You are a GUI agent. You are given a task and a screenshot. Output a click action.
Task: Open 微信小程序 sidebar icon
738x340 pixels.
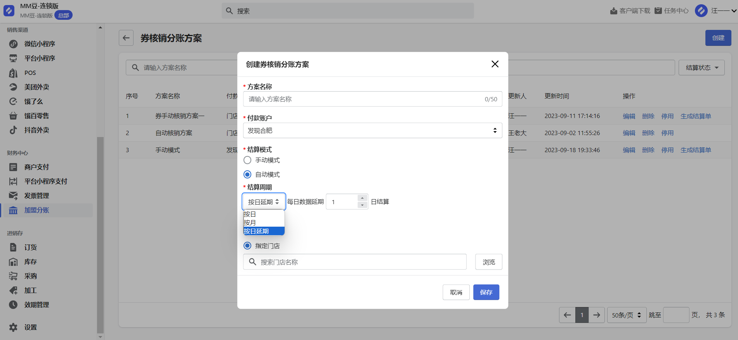pyautogui.click(x=13, y=44)
